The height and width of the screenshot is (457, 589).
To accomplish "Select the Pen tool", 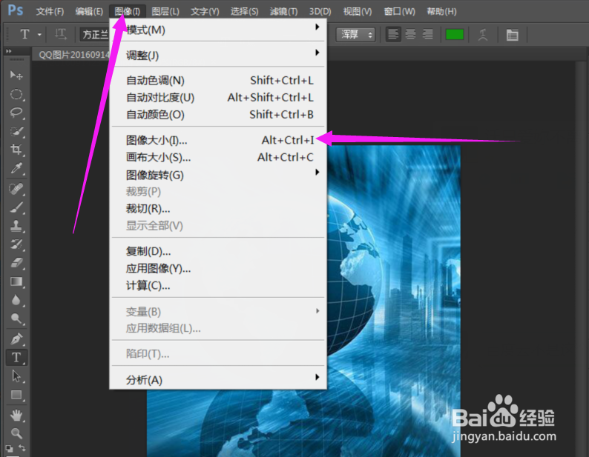I will pos(16,338).
